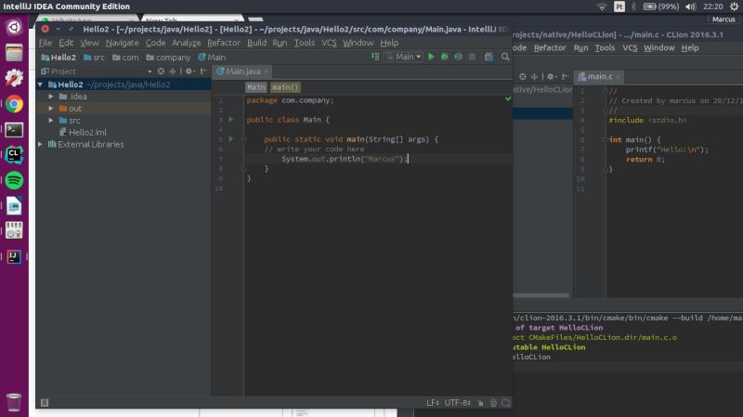
Task: Open the File menu in IntelliJ
Action: (46, 43)
